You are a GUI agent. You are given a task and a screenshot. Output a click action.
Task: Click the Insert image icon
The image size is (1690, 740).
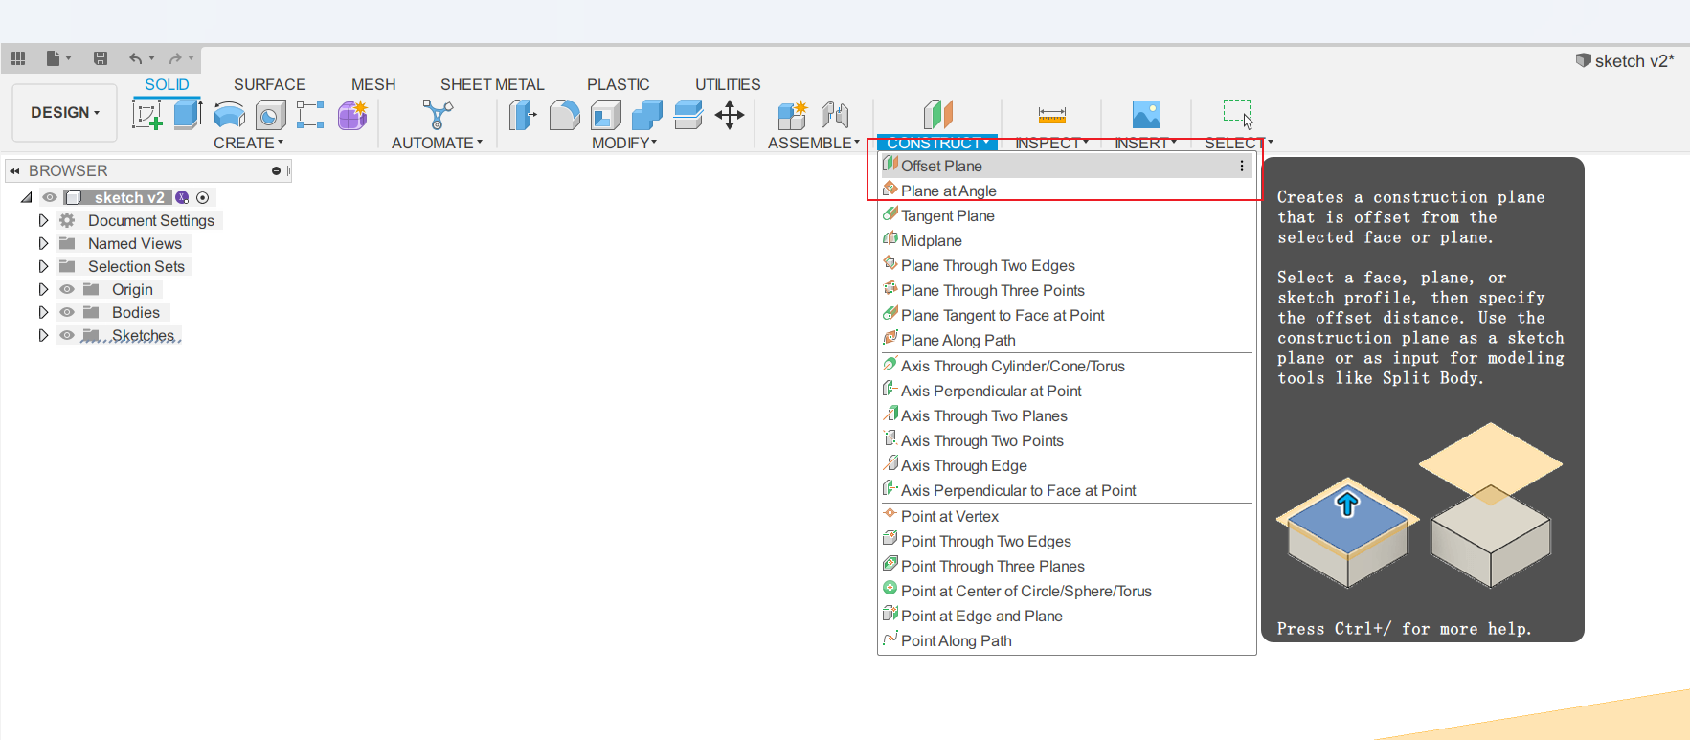click(1146, 115)
